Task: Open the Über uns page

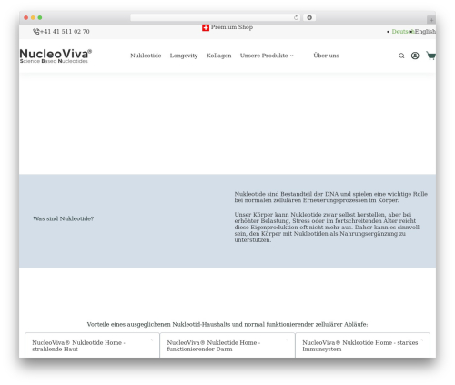Action: pos(326,56)
